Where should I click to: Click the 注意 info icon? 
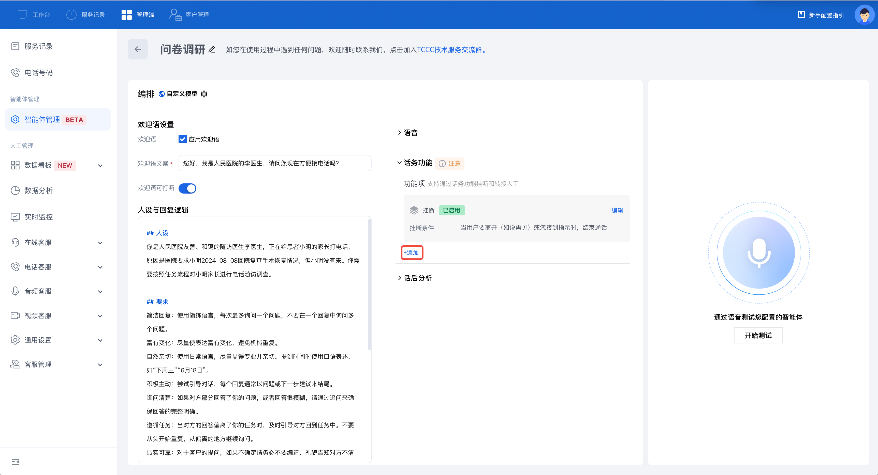tap(442, 163)
